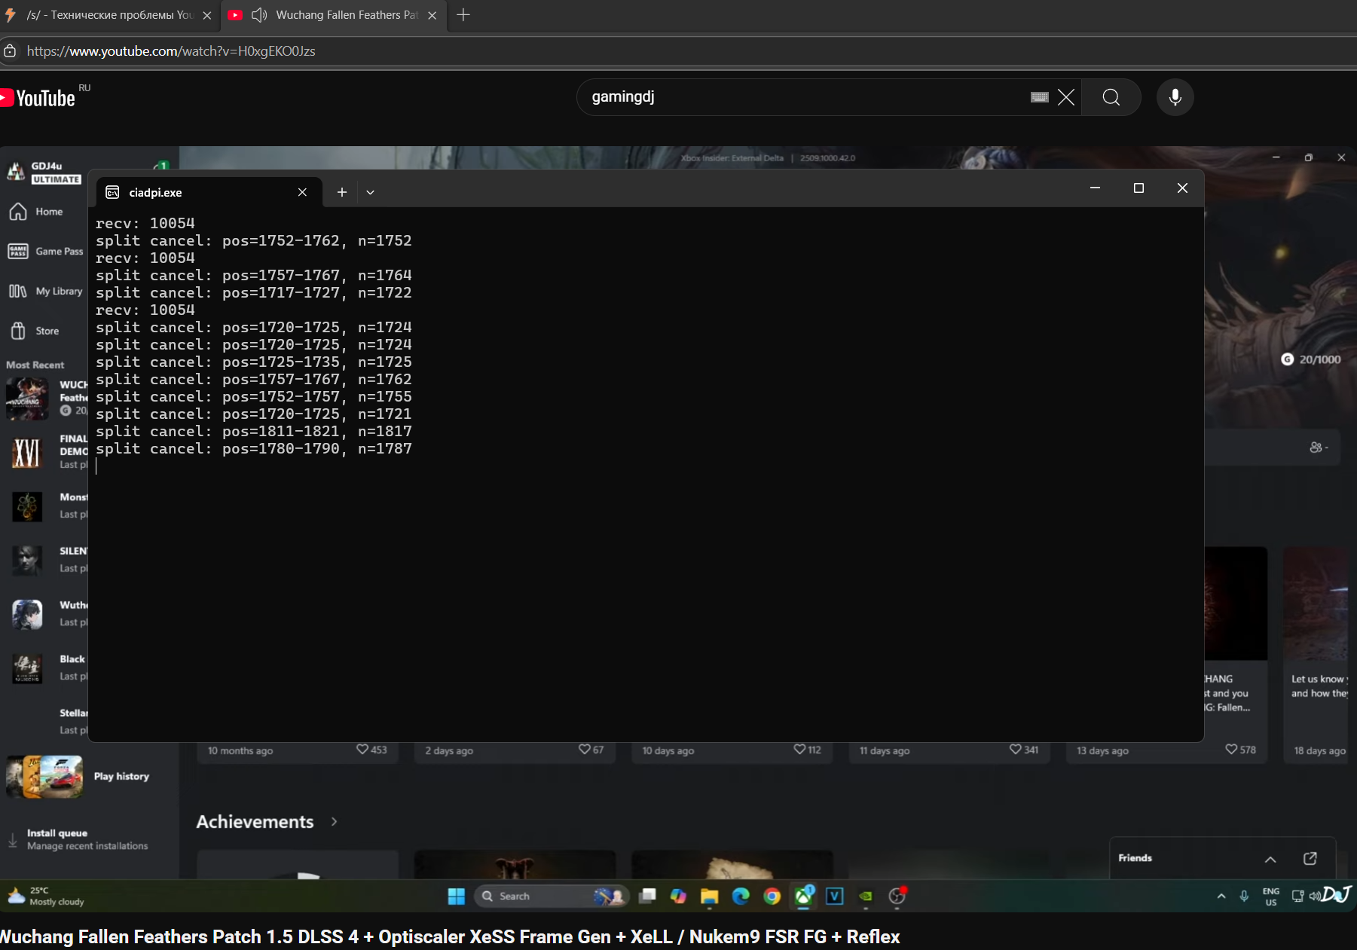Open a new browser tab

[x=463, y=15]
